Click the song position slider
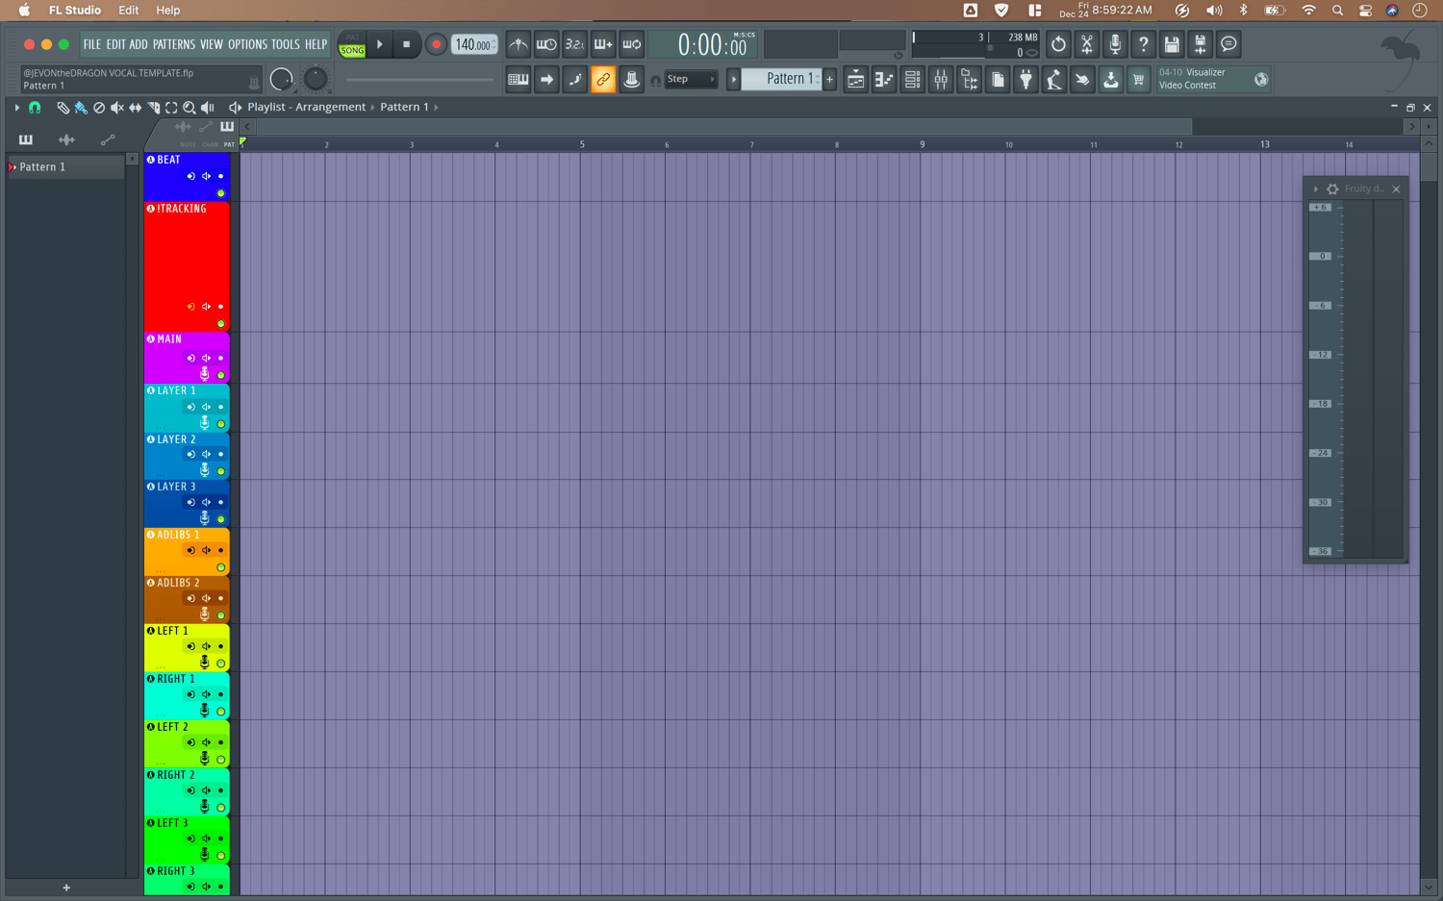This screenshot has height=901, width=1443. pos(419,80)
